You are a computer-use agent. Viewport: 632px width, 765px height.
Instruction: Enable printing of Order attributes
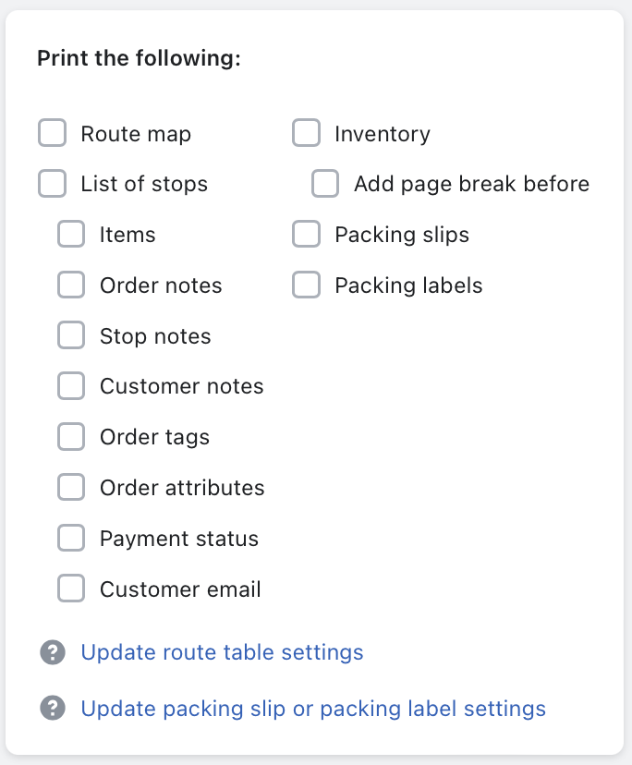[x=71, y=487]
